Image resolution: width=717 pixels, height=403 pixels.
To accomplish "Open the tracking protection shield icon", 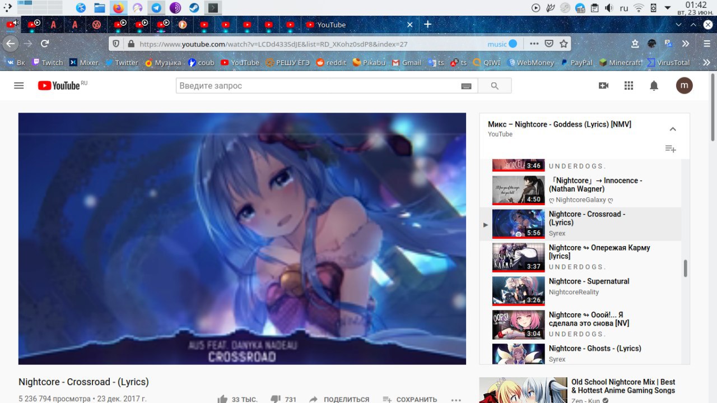I will coord(117,44).
